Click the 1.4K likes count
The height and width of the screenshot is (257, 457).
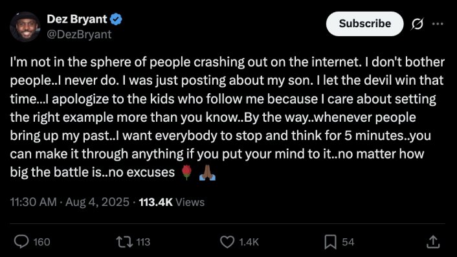click(249, 242)
